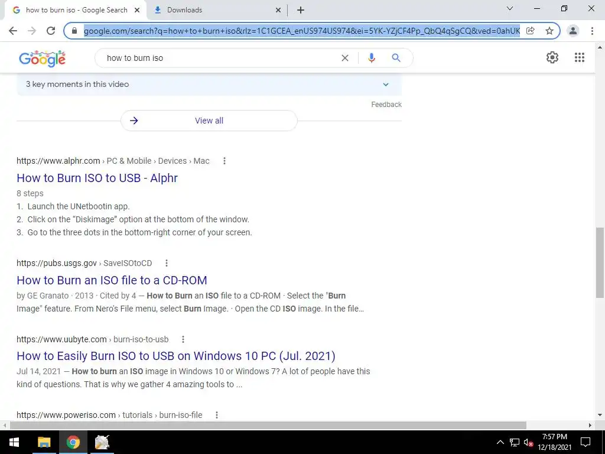Click the scroll down arrow

(600, 416)
